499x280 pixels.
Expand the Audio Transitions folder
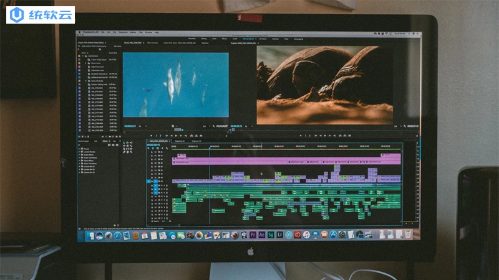pyautogui.click(x=79, y=158)
